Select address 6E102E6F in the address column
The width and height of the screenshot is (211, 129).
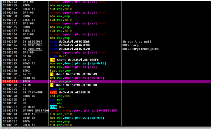point(10,42)
